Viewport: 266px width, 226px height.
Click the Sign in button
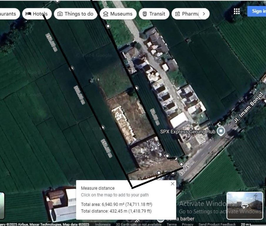(258, 11)
